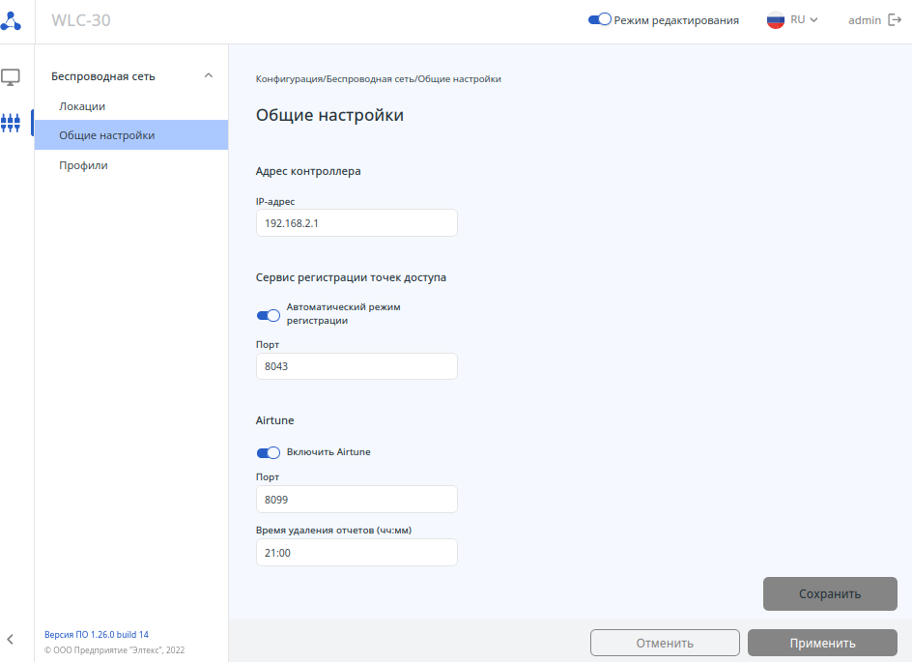Click the Eltex copyright text
Viewport: 912px width, 662px height.
pos(115,650)
